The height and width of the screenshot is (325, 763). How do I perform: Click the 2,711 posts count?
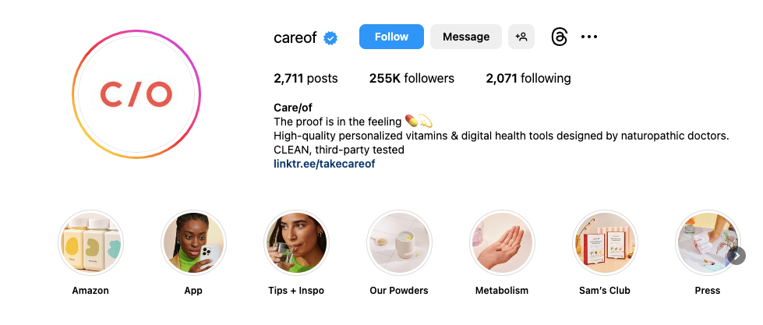point(306,79)
